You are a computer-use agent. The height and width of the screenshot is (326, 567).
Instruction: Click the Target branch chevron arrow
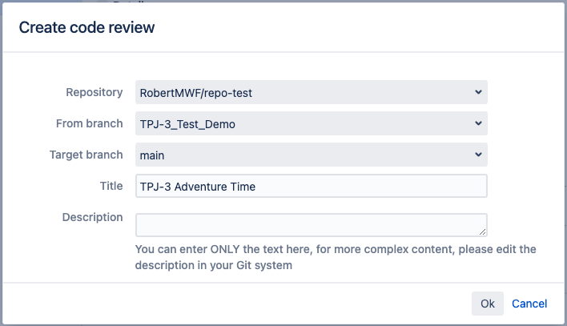click(x=478, y=155)
